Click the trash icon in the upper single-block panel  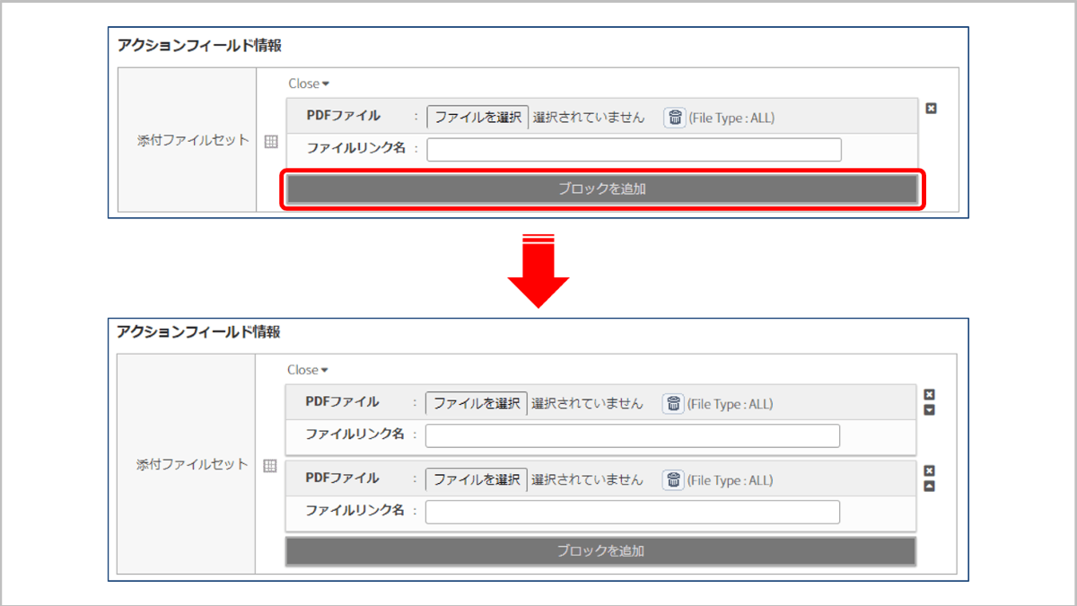tap(675, 118)
